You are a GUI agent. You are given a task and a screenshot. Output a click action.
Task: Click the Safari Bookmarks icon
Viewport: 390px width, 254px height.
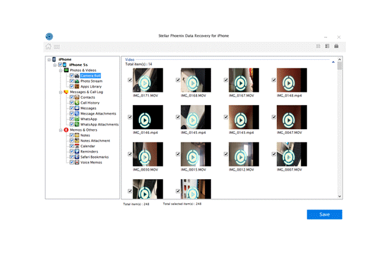(77, 157)
